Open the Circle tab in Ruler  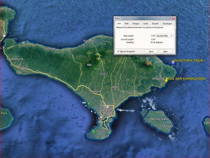pyautogui.click(x=145, y=24)
